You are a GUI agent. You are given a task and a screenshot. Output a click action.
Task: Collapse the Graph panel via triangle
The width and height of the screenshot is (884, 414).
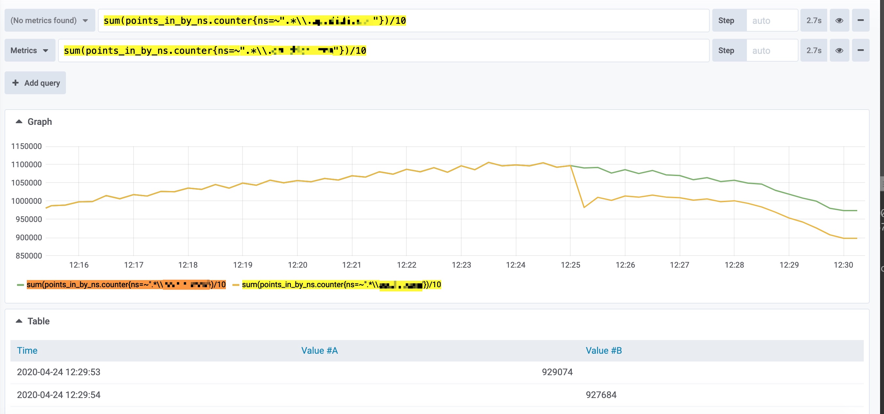[19, 121]
